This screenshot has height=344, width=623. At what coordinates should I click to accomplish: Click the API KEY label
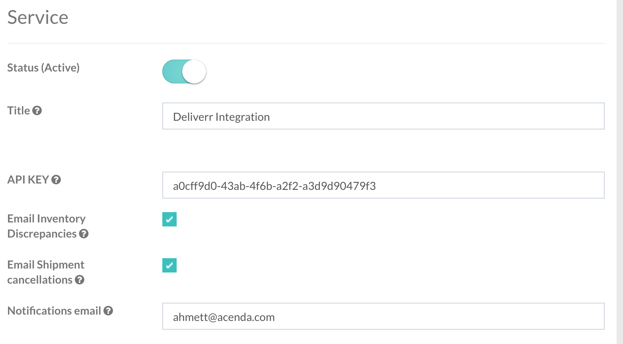28,180
